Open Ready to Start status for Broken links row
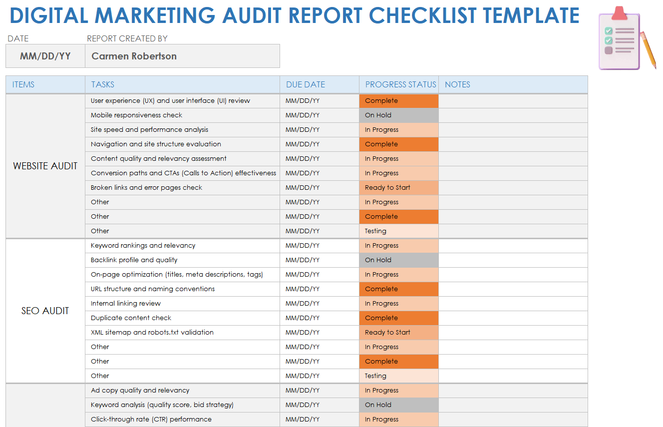 (x=398, y=188)
